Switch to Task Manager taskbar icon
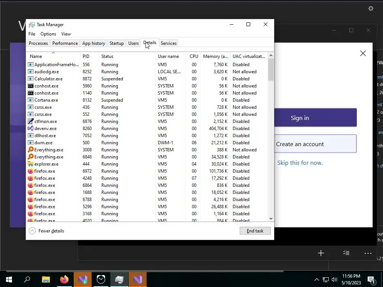 119,280
